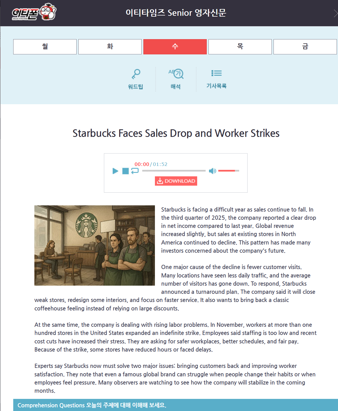Stop the audio playback

pos(125,171)
